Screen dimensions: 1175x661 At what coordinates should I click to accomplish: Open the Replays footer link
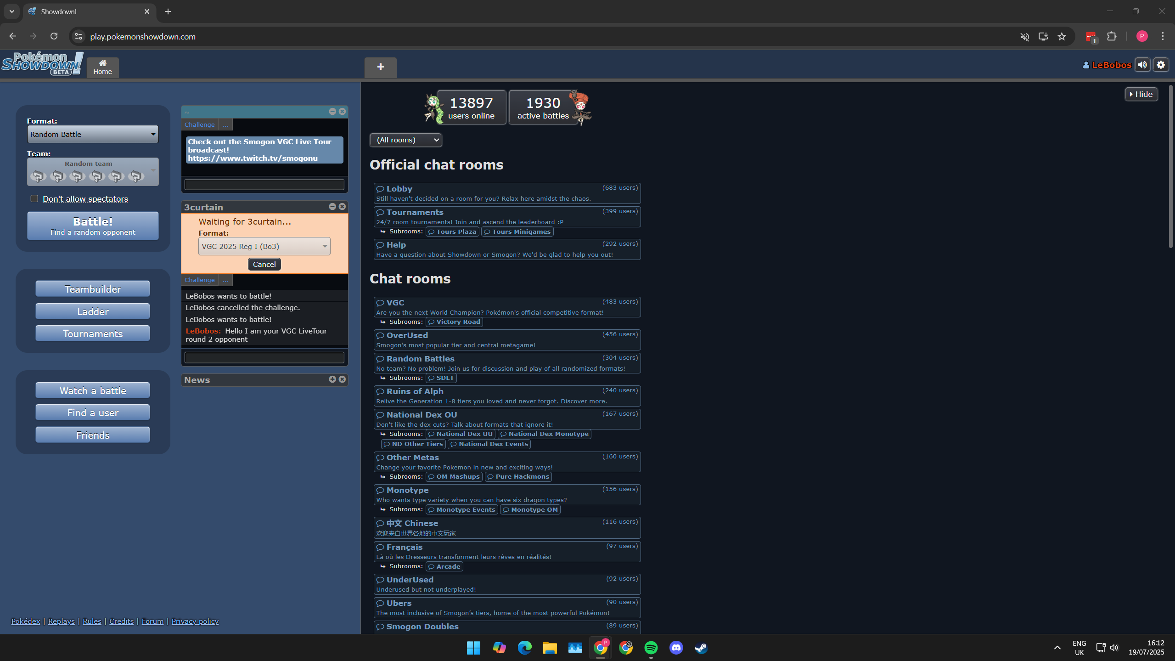pos(61,621)
